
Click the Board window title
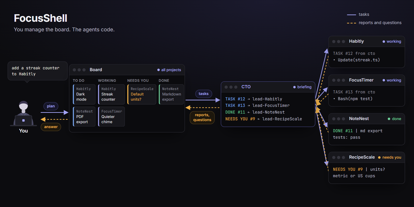point(96,70)
